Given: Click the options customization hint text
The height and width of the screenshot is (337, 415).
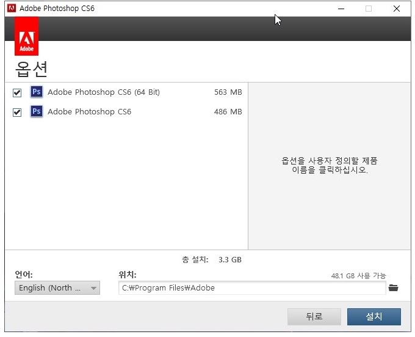Looking at the screenshot, I should (x=330, y=165).
